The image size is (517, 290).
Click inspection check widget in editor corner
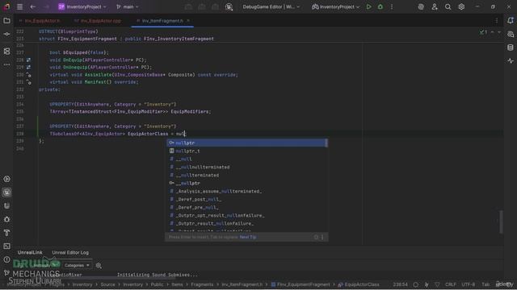(483, 32)
